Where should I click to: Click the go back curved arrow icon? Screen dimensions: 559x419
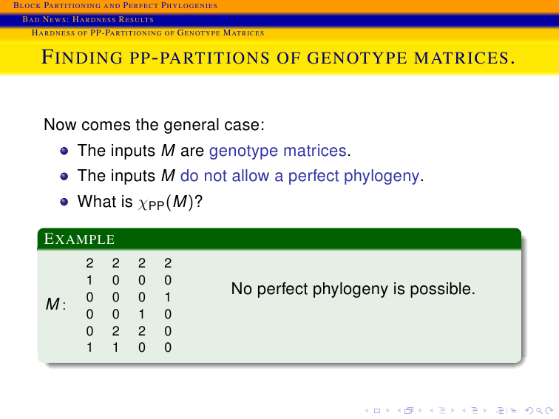529,411
